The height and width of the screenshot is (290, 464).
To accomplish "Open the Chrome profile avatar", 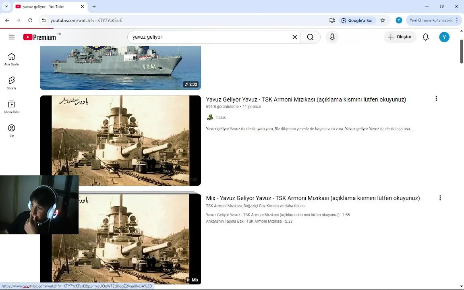I will pos(399,21).
